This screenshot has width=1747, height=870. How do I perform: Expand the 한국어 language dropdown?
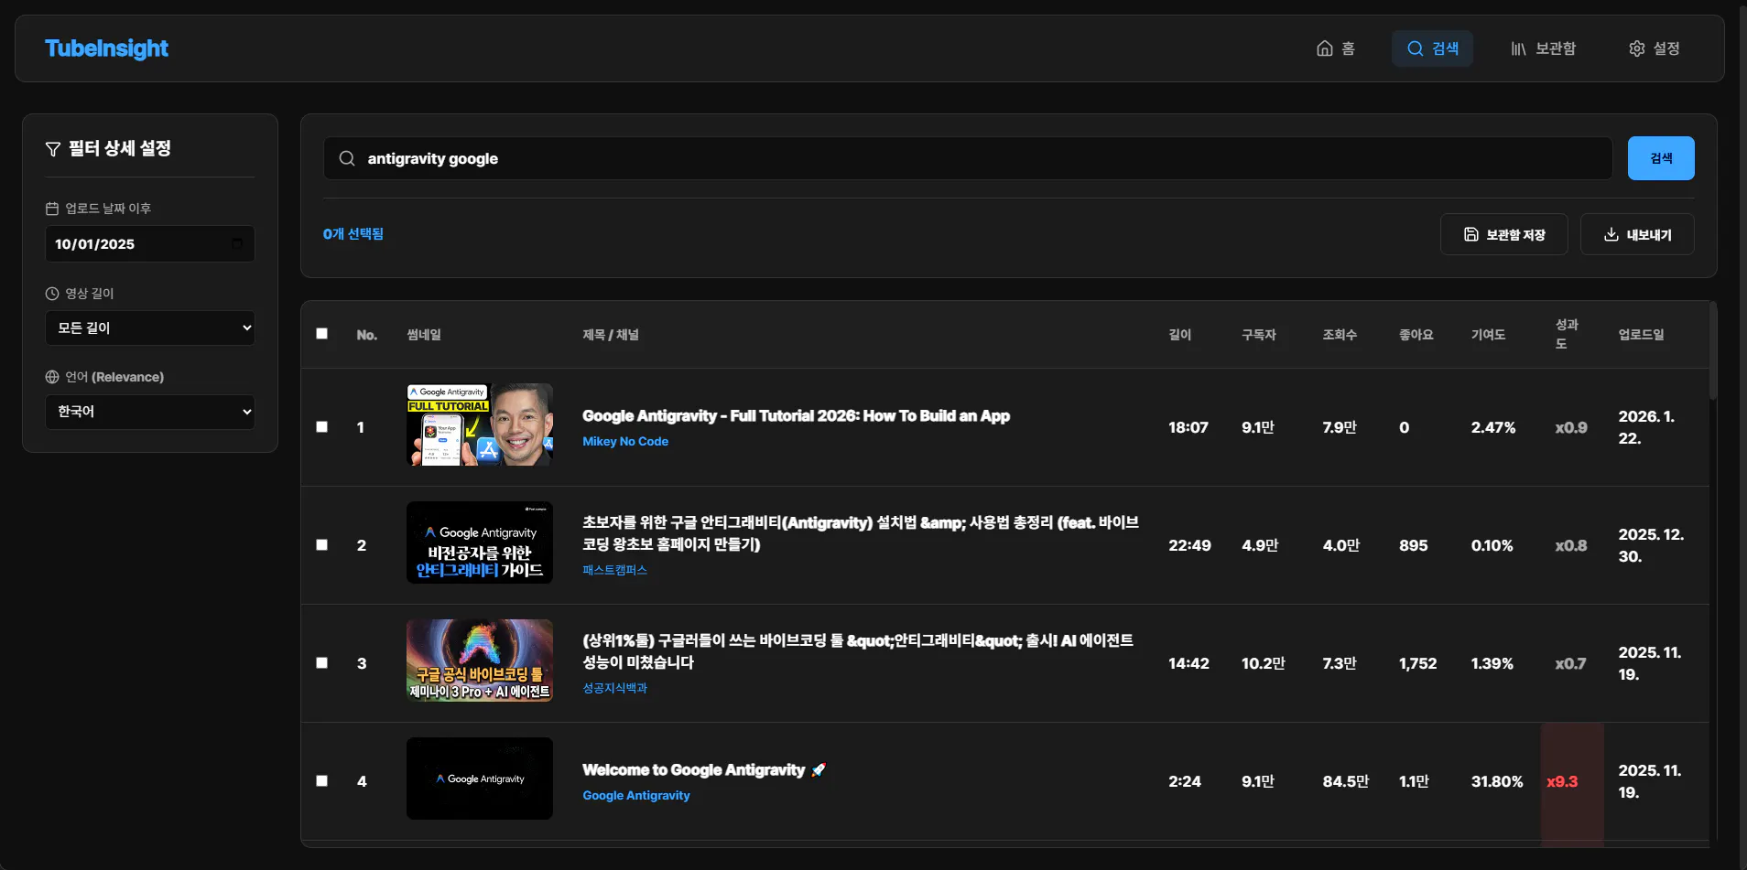(x=150, y=412)
